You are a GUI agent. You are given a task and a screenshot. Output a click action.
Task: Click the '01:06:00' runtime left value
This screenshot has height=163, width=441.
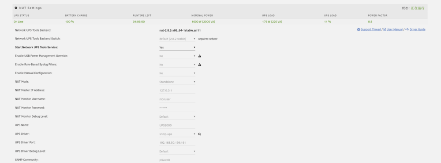click(138, 22)
